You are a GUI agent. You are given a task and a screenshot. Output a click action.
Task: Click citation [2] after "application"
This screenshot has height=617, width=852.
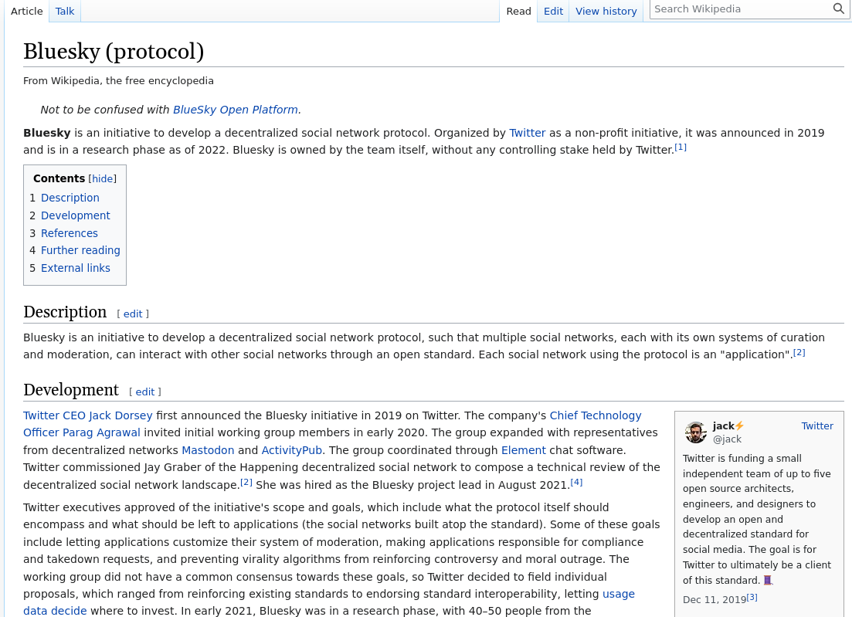click(x=799, y=352)
